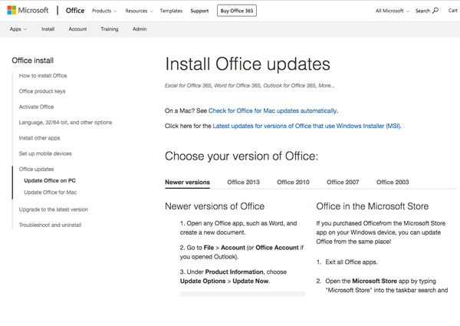460x326 pixels.
Task: Expand the All Microsoft dropdown
Action: pos(393,11)
